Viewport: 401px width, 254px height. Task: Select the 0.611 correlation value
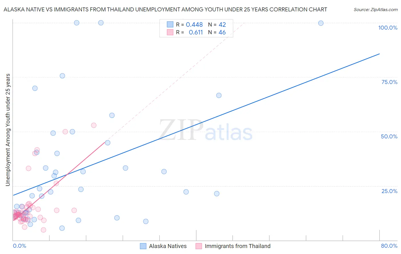point(196,32)
